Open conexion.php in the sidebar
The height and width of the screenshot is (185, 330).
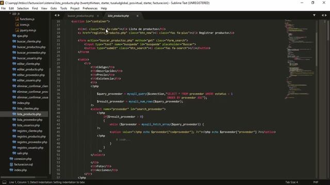pyautogui.click(x=23, y=159)
